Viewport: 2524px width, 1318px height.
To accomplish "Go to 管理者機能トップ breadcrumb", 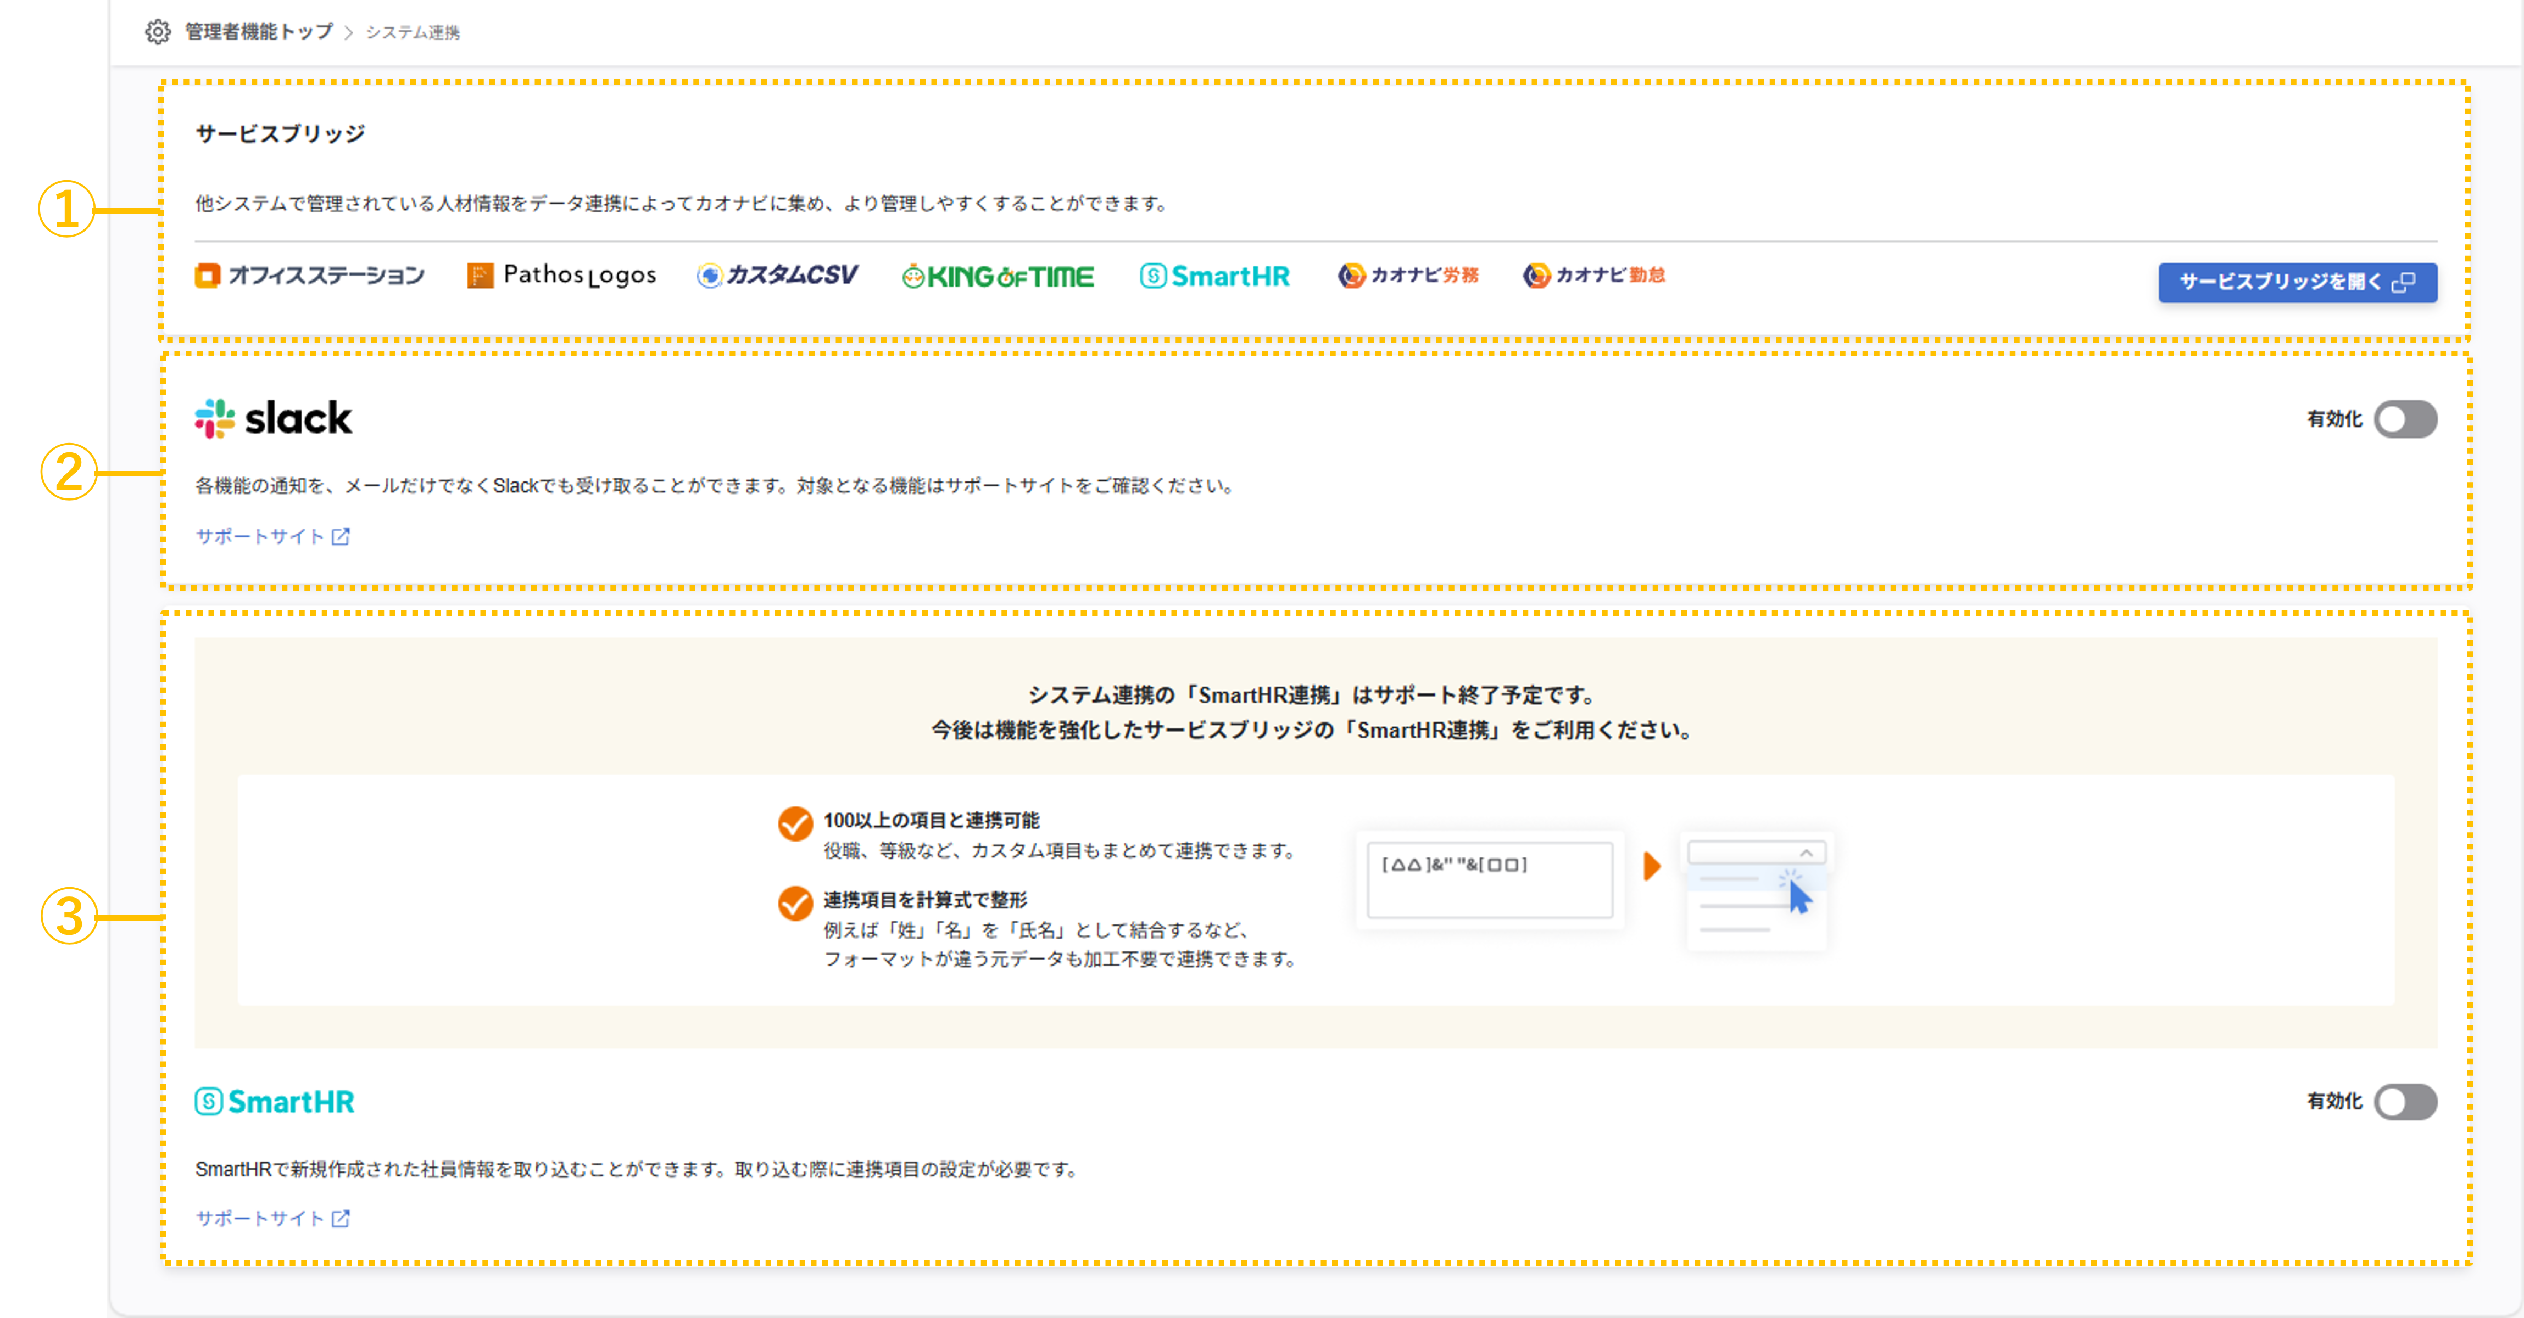I will [x=259, y=32].
